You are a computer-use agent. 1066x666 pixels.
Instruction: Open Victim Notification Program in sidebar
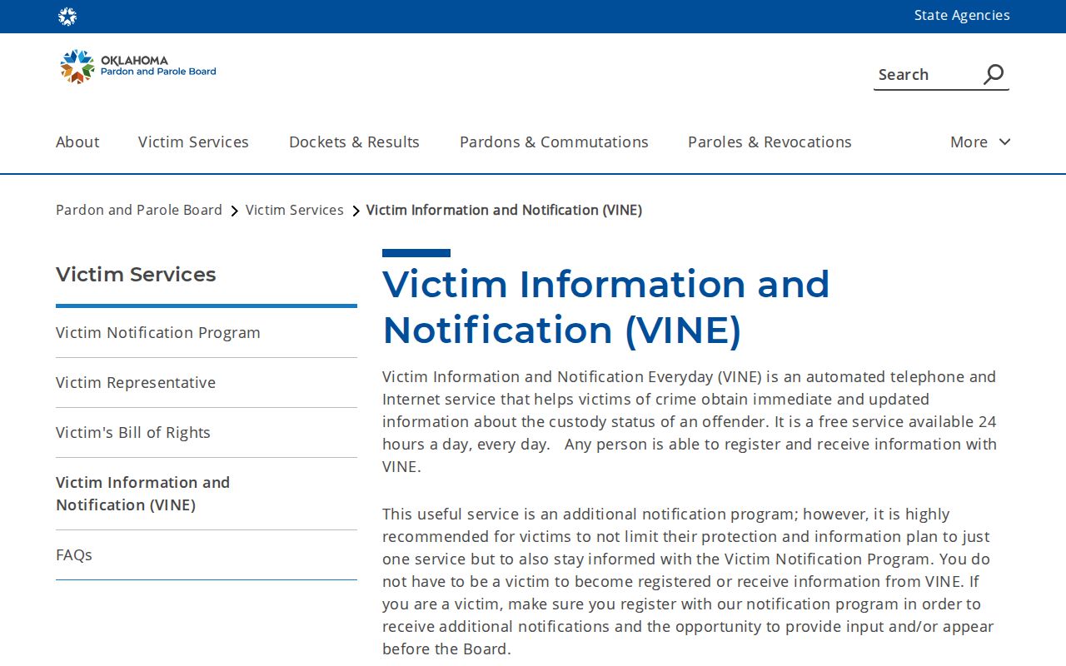click(158, 332)
